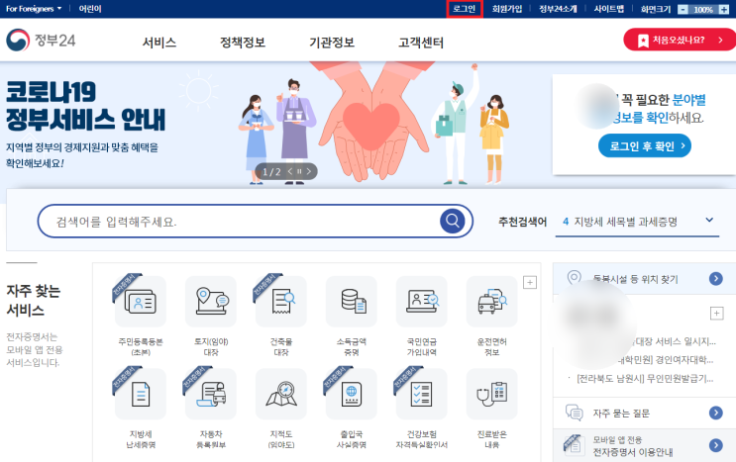Open the 국민연금 가입내역 service icon
This screenshot has height=462, width=736.
click(x=422, y=302)
